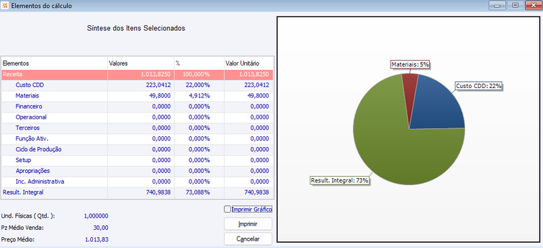
Task: Minimize the Elementos do cálculo window
Action: tap(497, 5)
